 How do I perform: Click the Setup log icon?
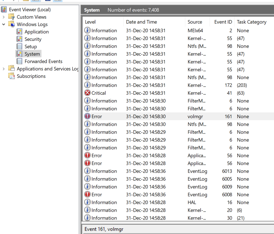click(19, 47)
